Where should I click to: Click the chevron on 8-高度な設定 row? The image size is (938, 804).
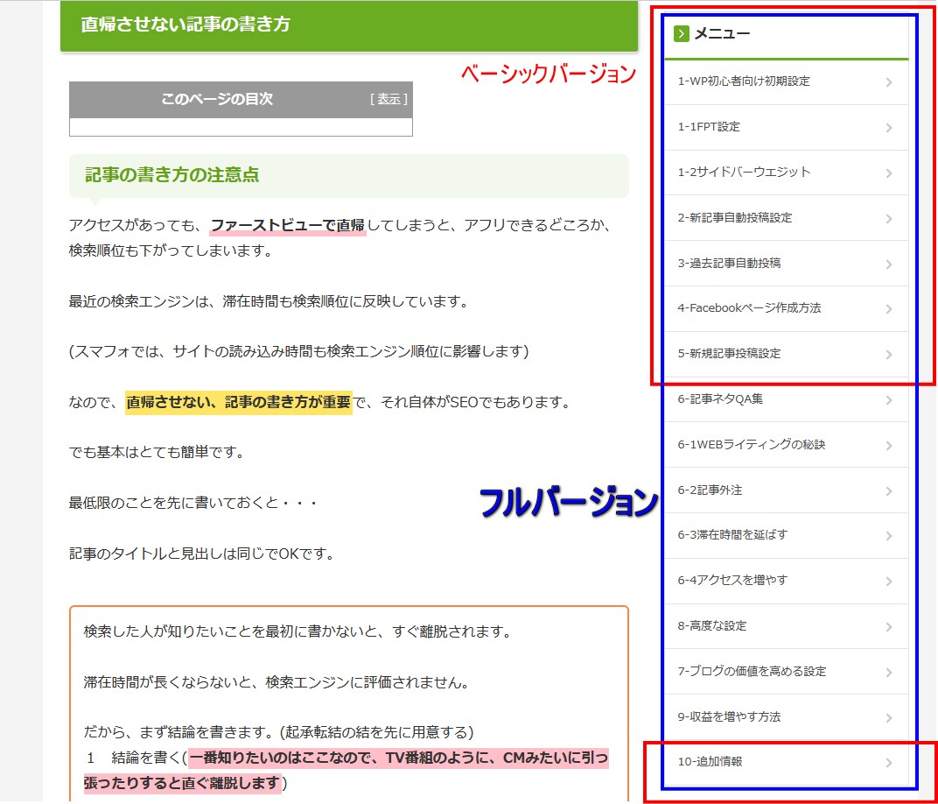(889, 627)
